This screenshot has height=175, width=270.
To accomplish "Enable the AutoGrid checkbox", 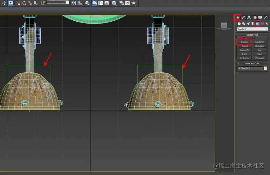I will (244, 38).
